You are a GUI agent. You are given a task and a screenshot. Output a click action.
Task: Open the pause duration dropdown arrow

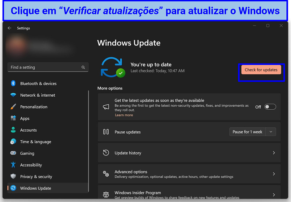(x=271, y=132)
